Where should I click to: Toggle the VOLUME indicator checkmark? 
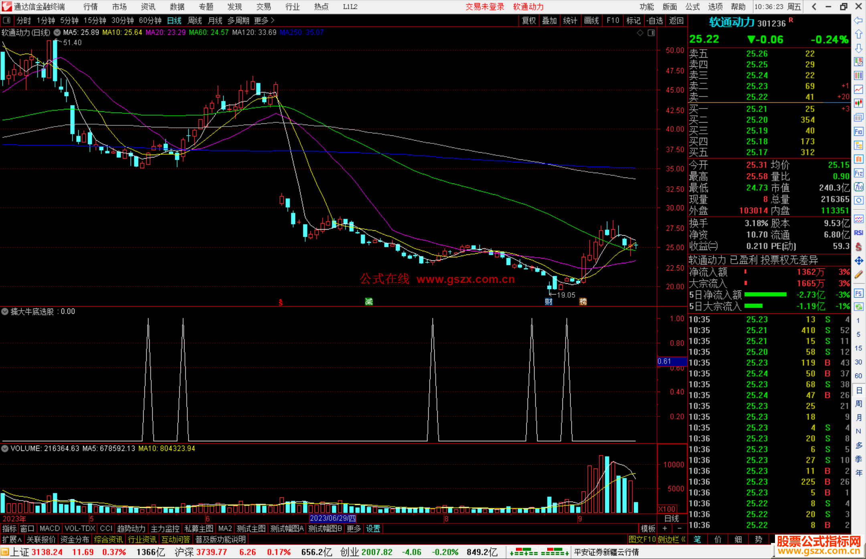point(5,448)
